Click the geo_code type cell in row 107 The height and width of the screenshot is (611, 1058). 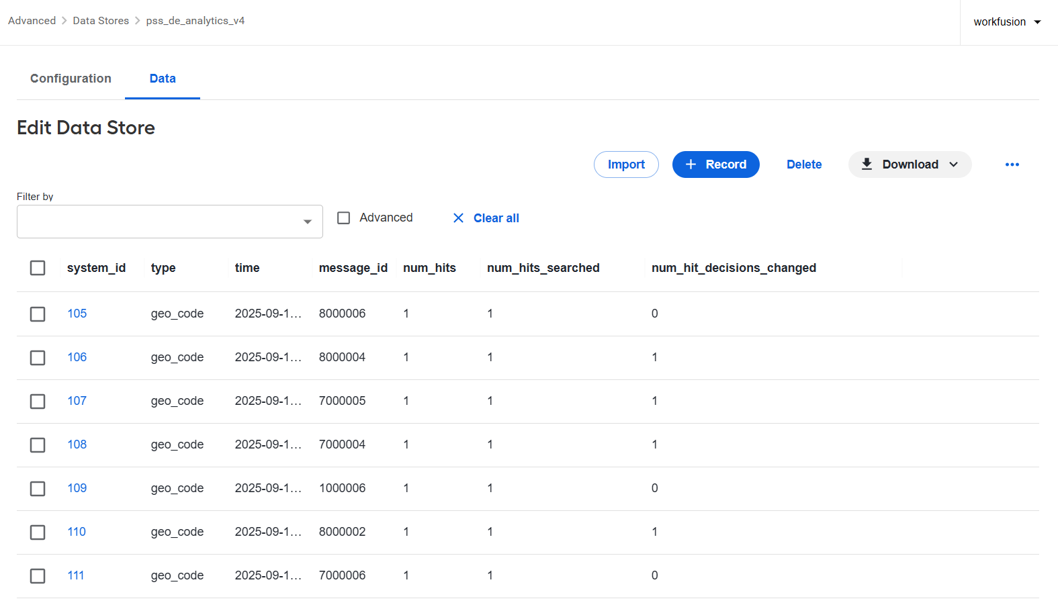177,401
